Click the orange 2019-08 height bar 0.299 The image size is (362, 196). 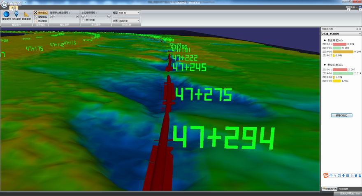343,52
